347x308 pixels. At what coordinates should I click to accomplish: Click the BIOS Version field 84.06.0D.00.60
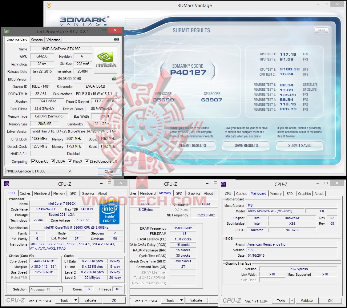(70, 79)
